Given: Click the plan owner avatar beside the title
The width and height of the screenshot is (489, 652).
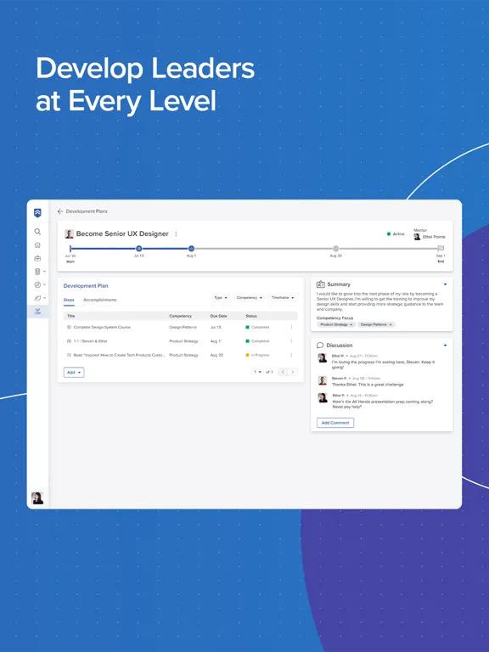Looking at the screenshot, I should coord(69,233).
